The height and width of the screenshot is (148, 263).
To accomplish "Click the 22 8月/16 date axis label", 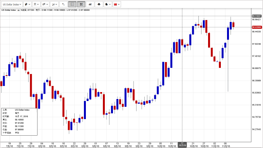I will pos(74,145).
